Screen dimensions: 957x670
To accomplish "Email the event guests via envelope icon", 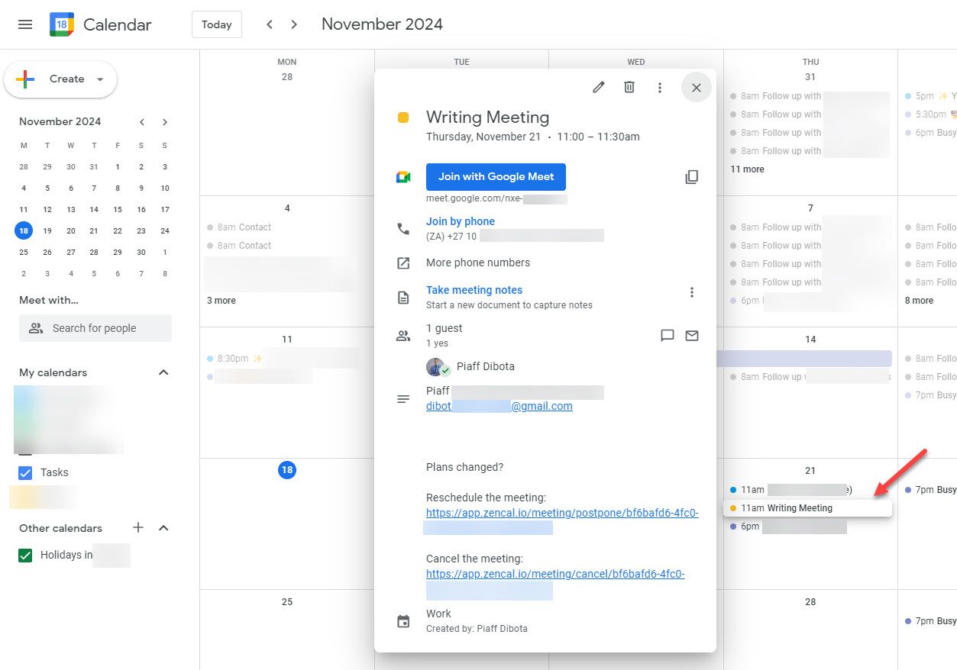I will click(692, 335).
